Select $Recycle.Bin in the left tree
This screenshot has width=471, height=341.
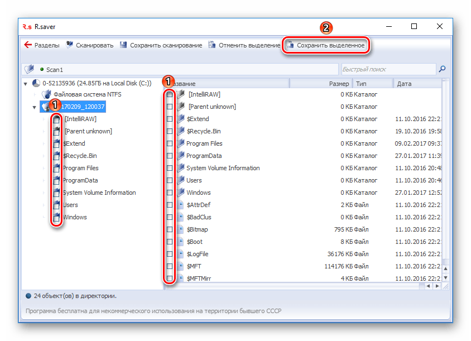coord(80,156)
